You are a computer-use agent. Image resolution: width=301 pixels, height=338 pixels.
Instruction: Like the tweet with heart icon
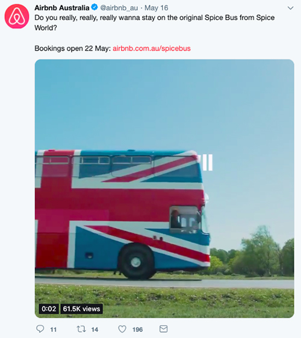coord(122,329)
